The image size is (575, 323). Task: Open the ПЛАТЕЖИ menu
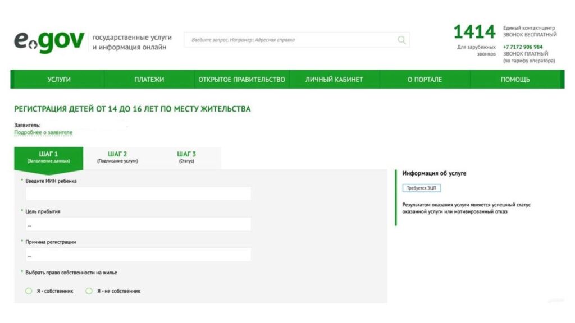(149, 80)
